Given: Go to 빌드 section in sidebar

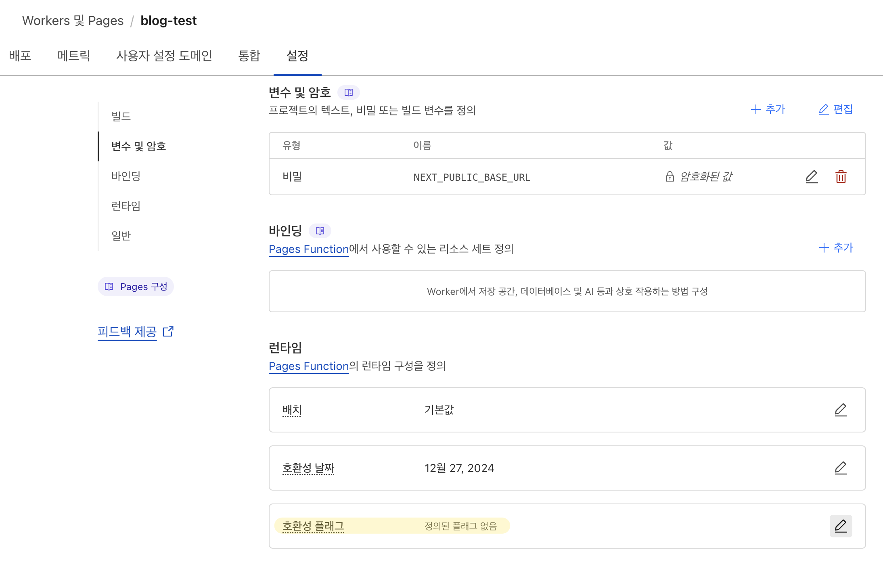Looking at the screenshot, I should [121, 116].
